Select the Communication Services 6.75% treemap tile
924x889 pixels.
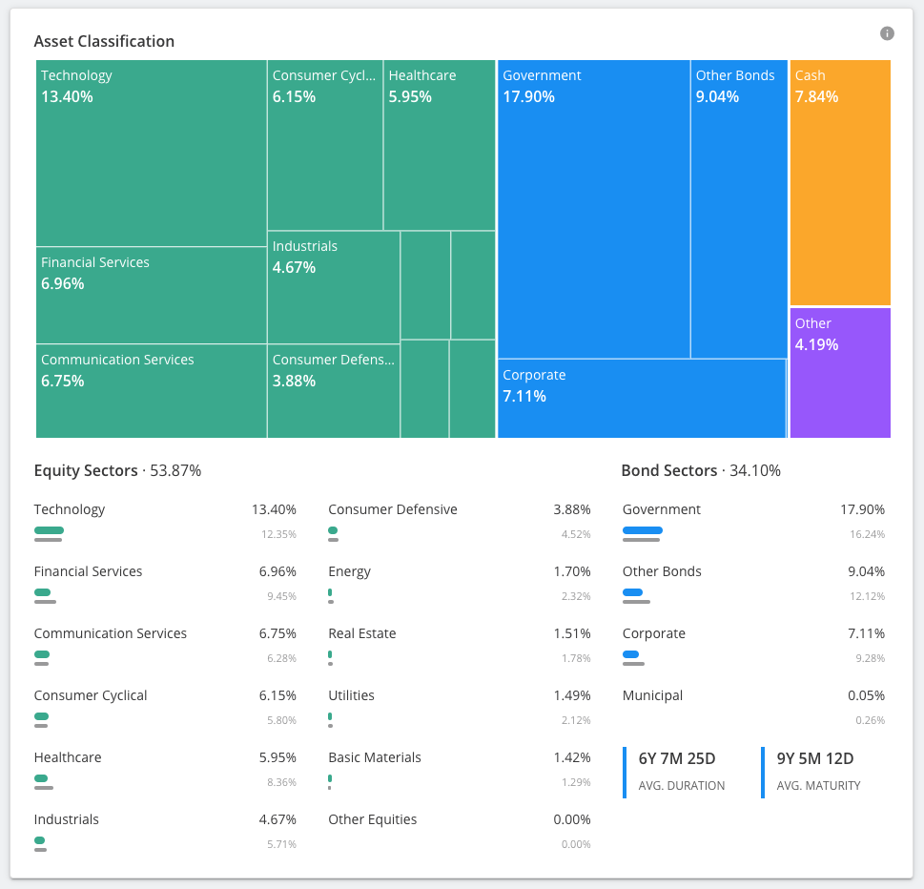click(152, 391)
